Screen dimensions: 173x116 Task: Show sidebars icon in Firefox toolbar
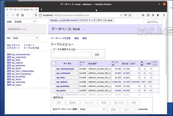(148, 15)
